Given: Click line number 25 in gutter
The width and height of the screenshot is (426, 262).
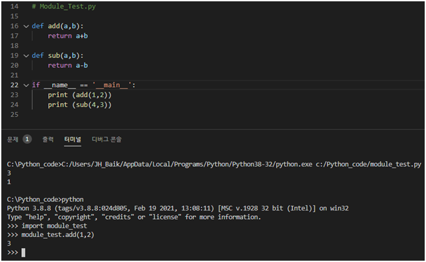Looking at the screenshot, I should point(14,115).
